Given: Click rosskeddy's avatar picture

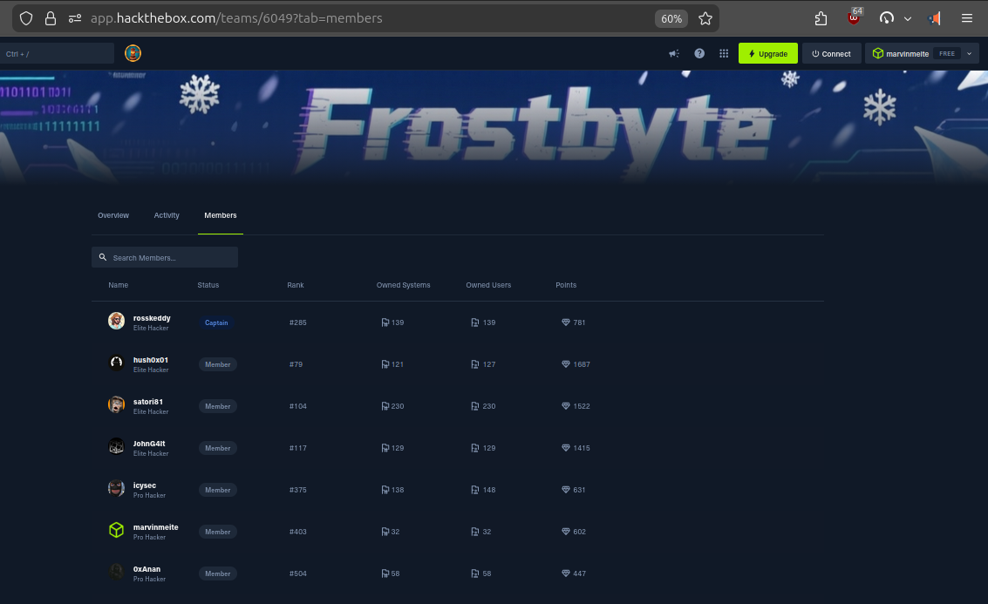Looking at the screenshot, I should coord(116,322).
